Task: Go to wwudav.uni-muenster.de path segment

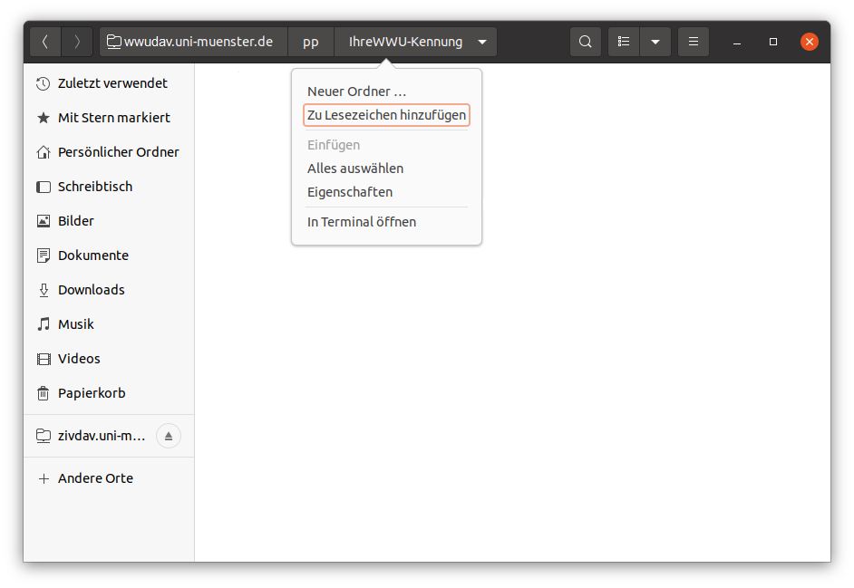Action: pos(190,42)
